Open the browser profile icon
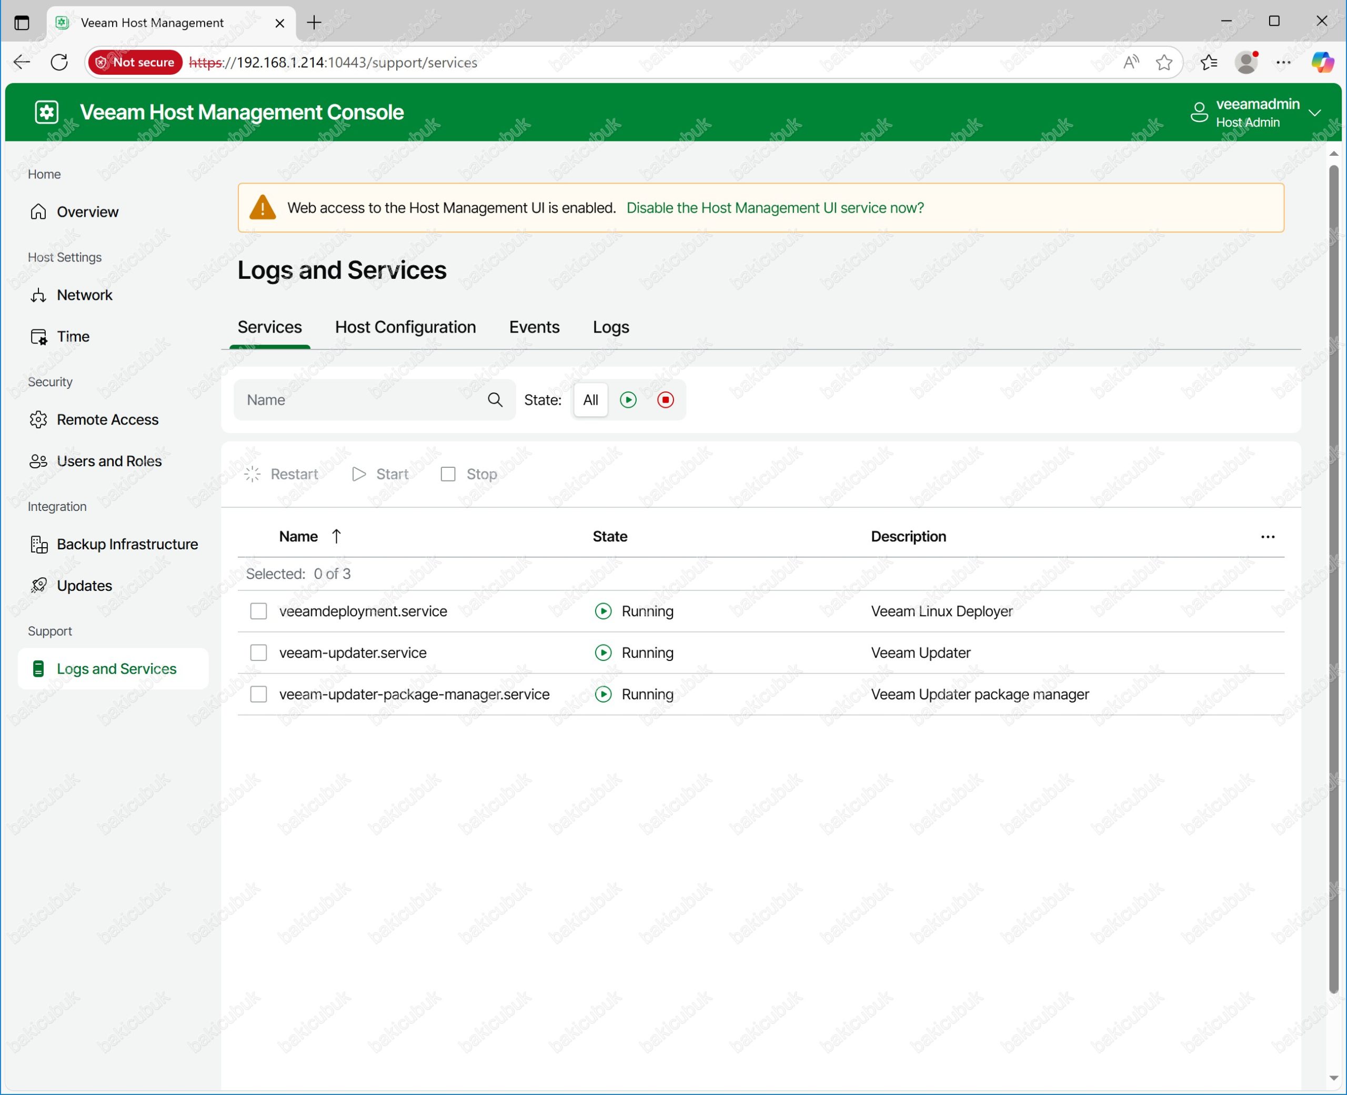Screen dimensions: 1347x1095 (1246, 62)
